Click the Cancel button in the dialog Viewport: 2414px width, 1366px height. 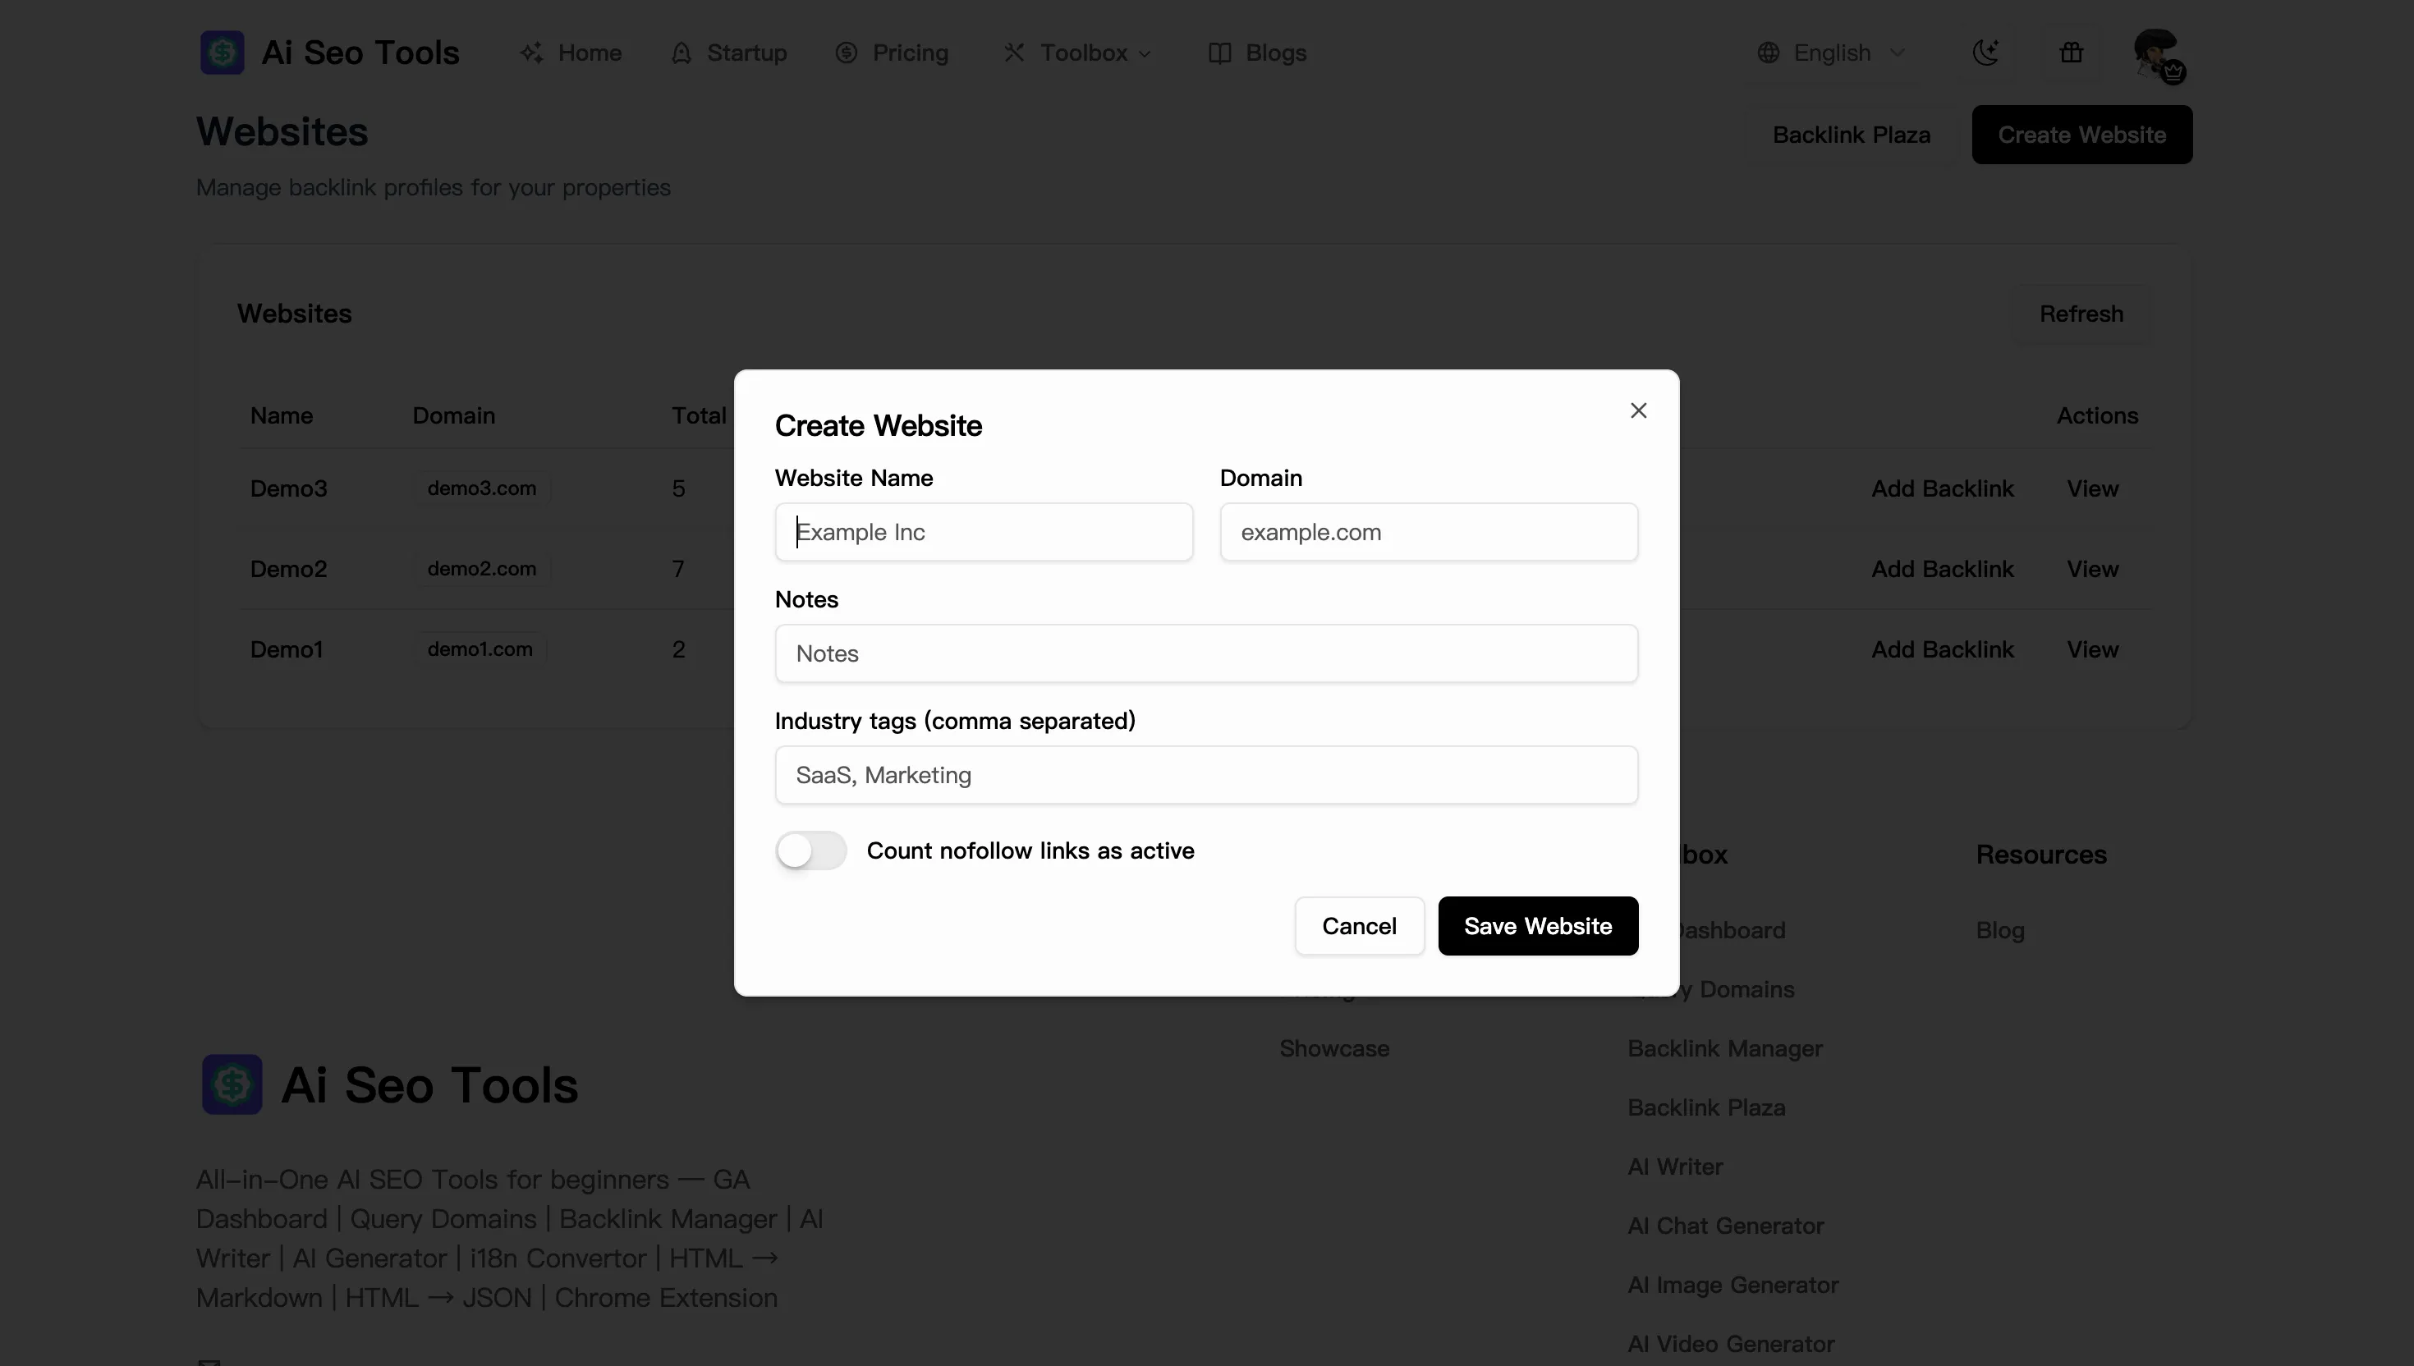pos(1359,925)
